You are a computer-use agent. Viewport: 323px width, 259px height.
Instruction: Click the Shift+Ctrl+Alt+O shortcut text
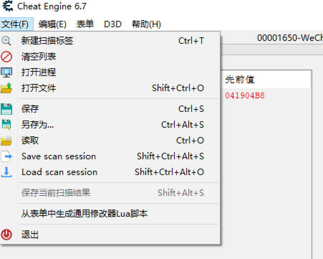click(169, 172)
